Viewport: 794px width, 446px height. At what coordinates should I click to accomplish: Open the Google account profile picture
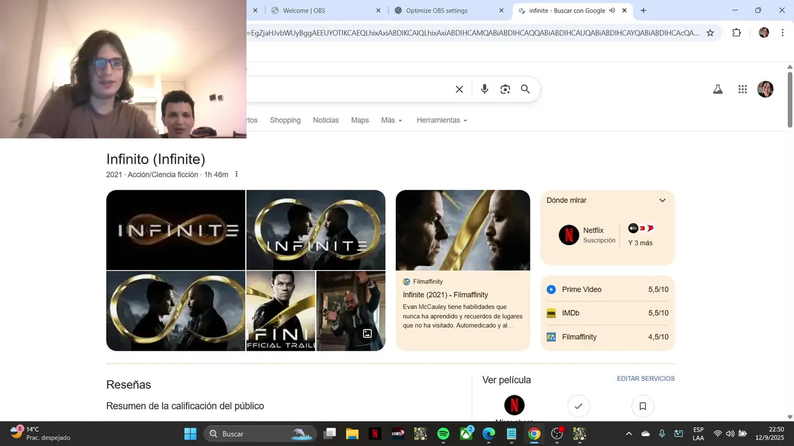click(765, 89)
